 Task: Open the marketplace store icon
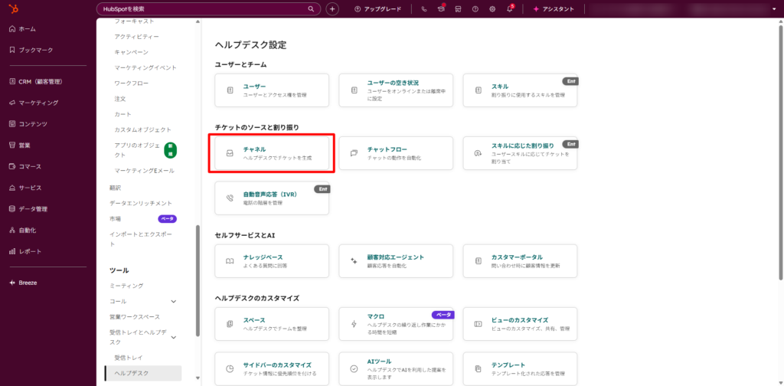pyautogui.click(x=458, y=9)
